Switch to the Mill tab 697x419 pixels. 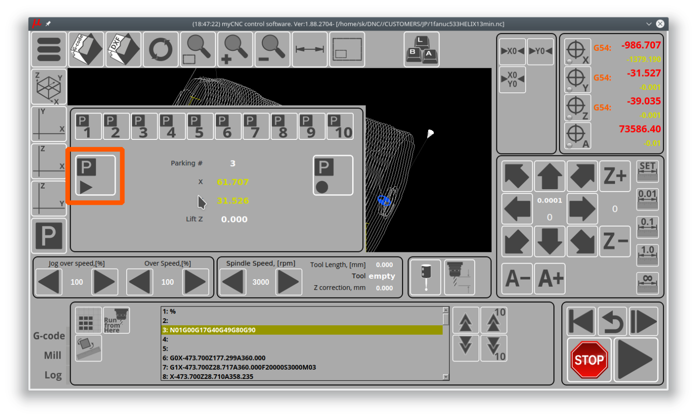52,355
